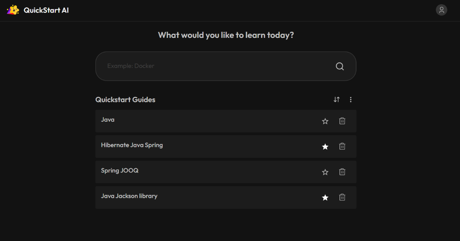This screenshot has height=241, width=460.
Task: Delete the Java guide
Action: click(x=342, y=121)
